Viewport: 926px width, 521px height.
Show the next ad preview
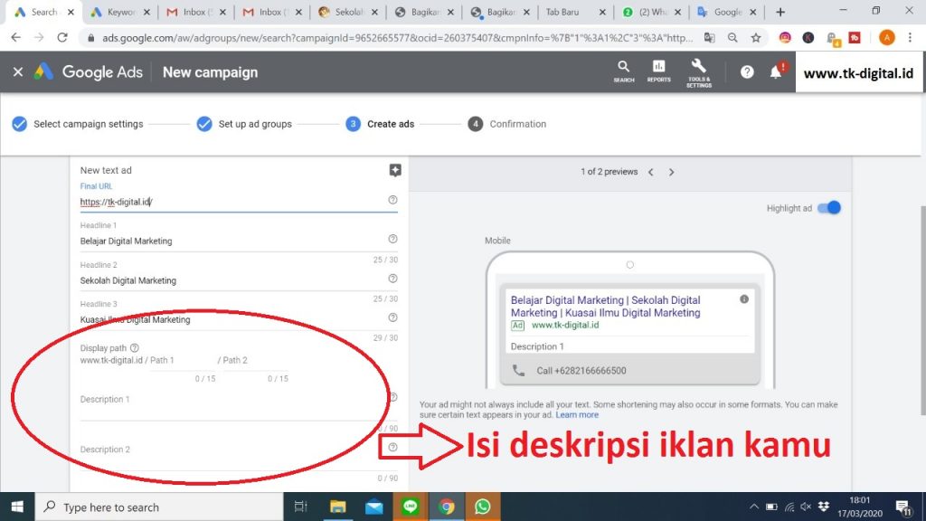(671, 172)
